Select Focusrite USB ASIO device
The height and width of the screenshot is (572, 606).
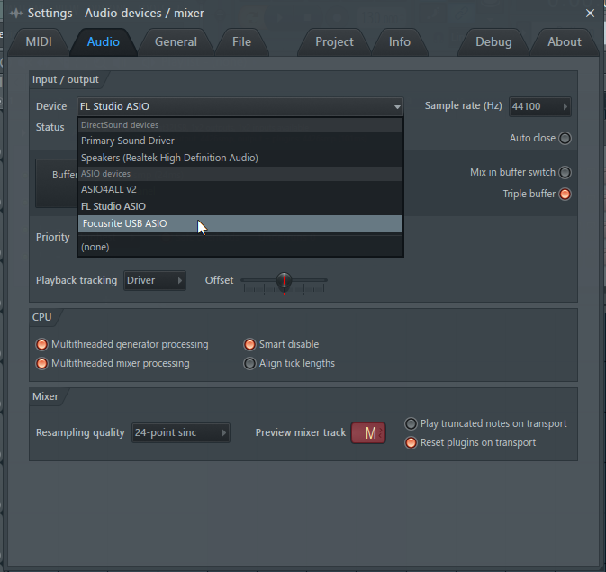coord(240,223)
